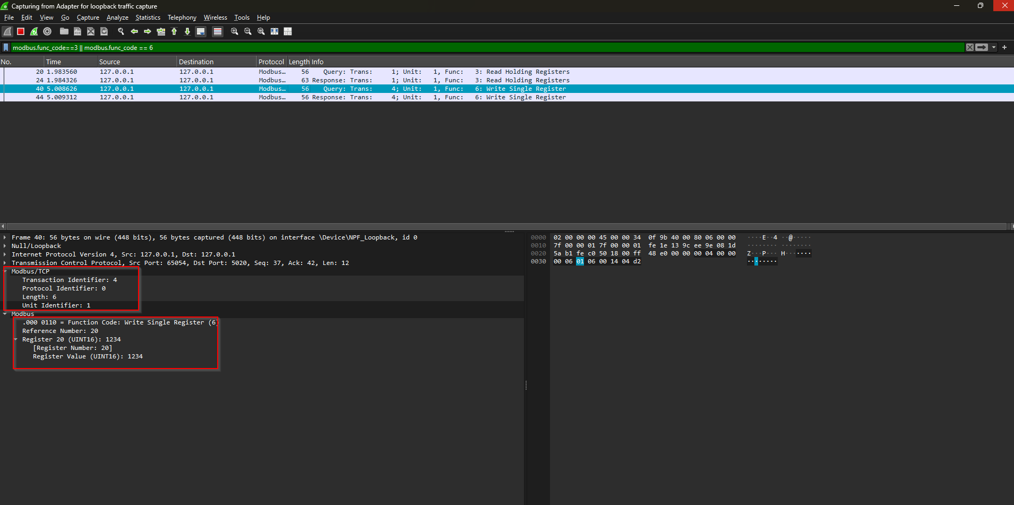Open the Analyze menu
Screen dimensions: 1014x505
tap(117, 18)
